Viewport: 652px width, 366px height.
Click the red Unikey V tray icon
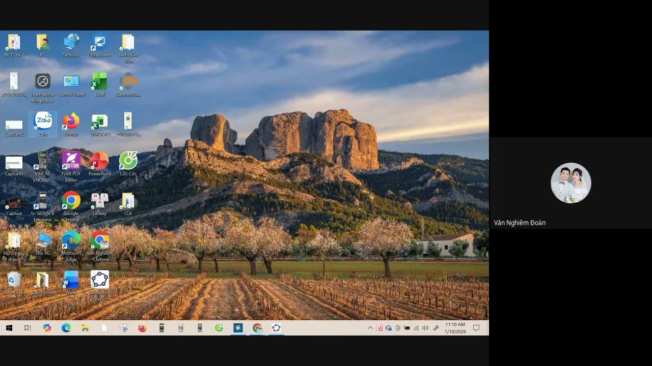[x=379, y=328]
